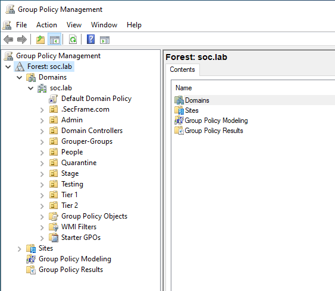Collapse the Forest: soc.lab node

(x=8, y=67)
